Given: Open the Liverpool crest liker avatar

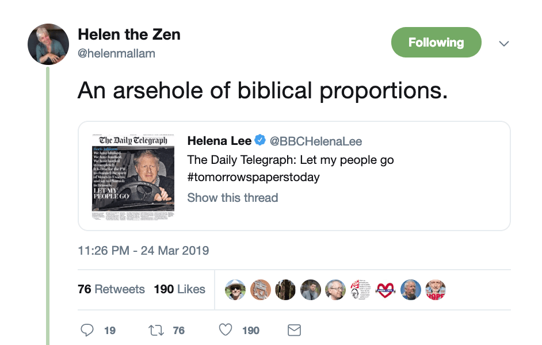Looking at the screenshot, I should tap(261, 289).
